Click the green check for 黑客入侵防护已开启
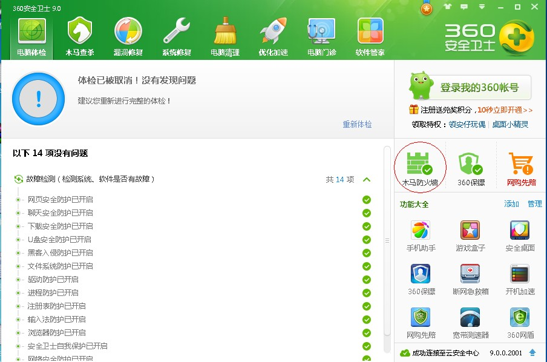Screen dimensions: 547x362 tap(366, 253)
